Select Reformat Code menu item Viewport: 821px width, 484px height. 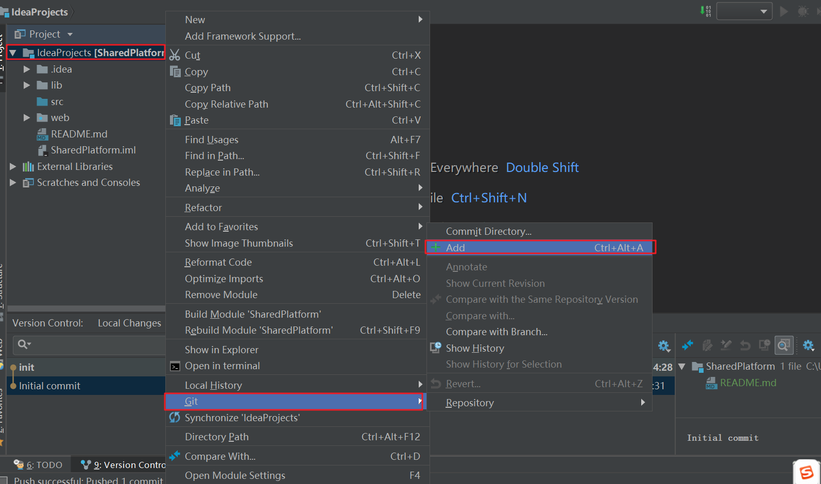click(x=297, y=263)
